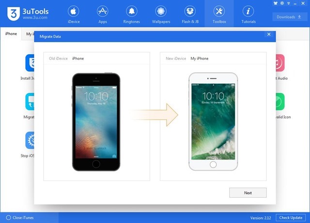Image resolution: width=310 pixels, height=223 pixels.
Task: Click the Next button
Action: [x=248, y=193]
